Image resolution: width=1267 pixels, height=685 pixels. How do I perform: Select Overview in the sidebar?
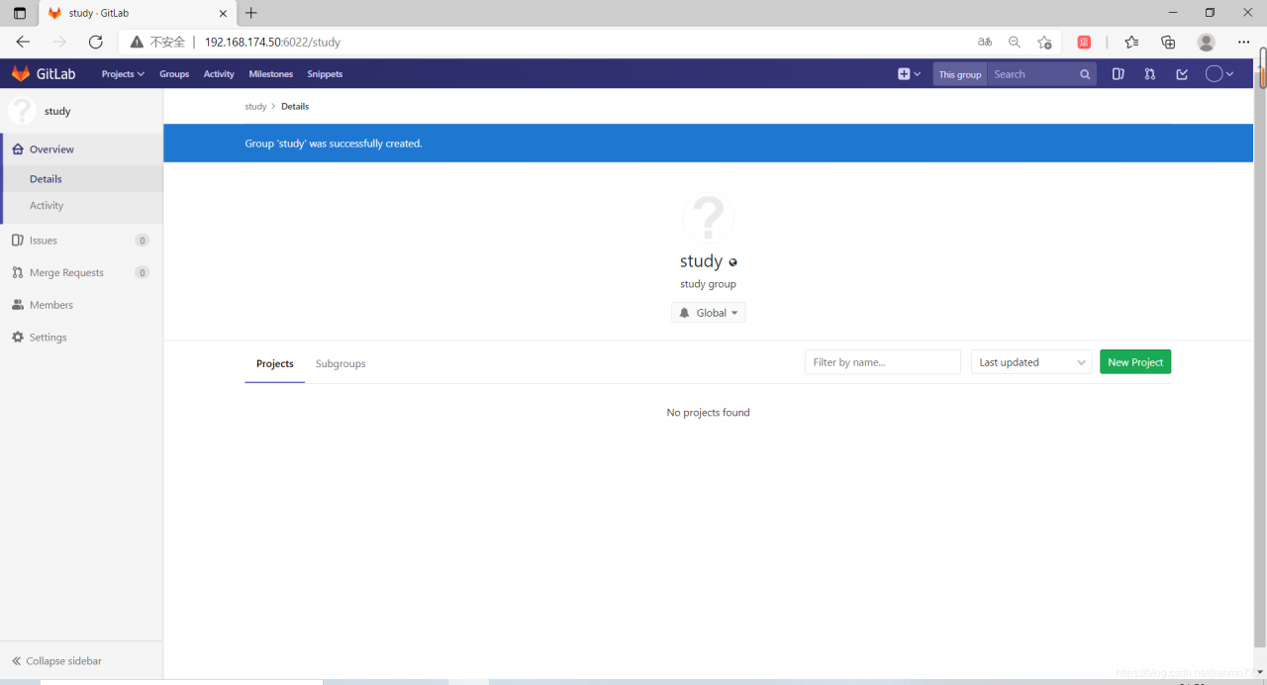click(x=82, y=149)
